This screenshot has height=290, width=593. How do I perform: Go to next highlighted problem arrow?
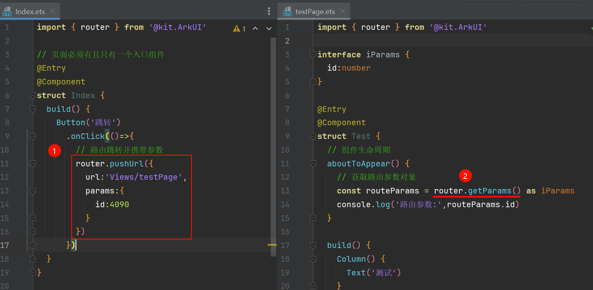[269, 28]
